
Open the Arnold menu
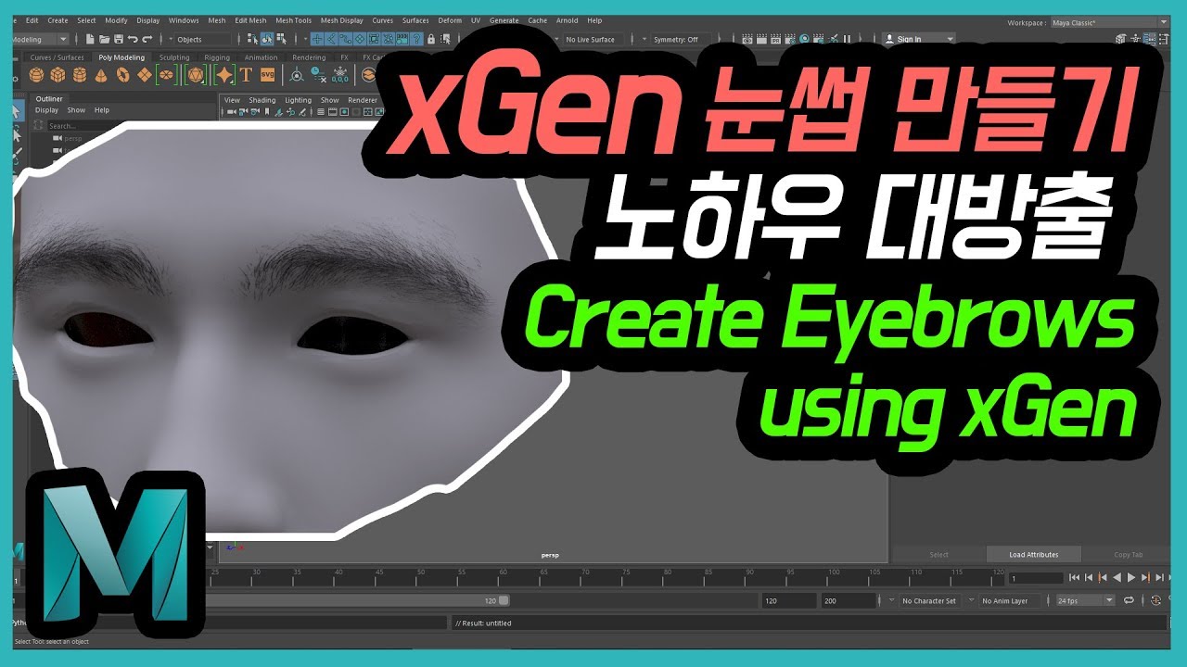coord(567,20)
